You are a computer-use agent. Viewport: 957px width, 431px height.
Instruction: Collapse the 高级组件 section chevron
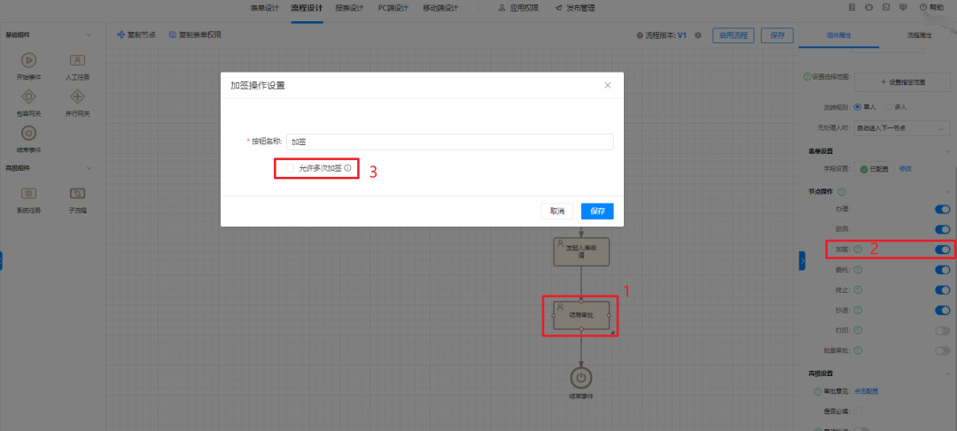[89, 167]
